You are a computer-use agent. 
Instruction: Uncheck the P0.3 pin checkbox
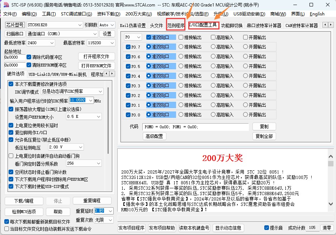point(128,86)
